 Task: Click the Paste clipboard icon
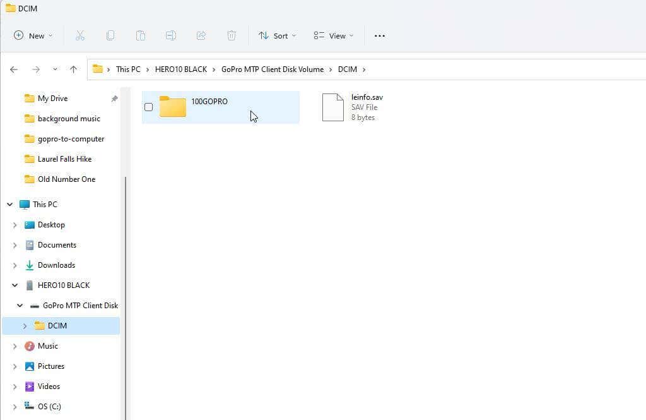tap(141, 35)
